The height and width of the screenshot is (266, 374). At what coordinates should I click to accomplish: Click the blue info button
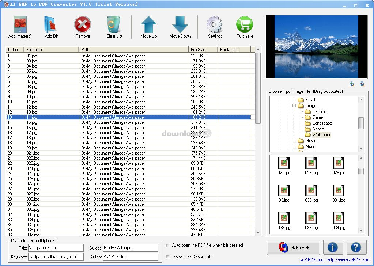(333, 247)
